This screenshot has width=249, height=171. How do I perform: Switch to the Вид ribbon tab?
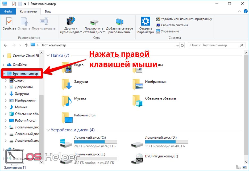coord(48,11)
